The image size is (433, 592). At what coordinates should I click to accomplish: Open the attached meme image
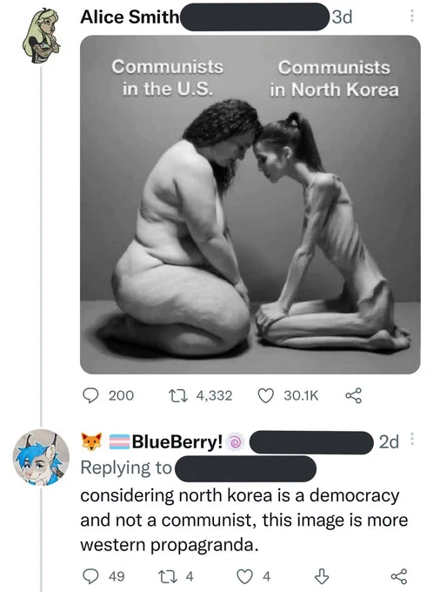tap(250, 205)
